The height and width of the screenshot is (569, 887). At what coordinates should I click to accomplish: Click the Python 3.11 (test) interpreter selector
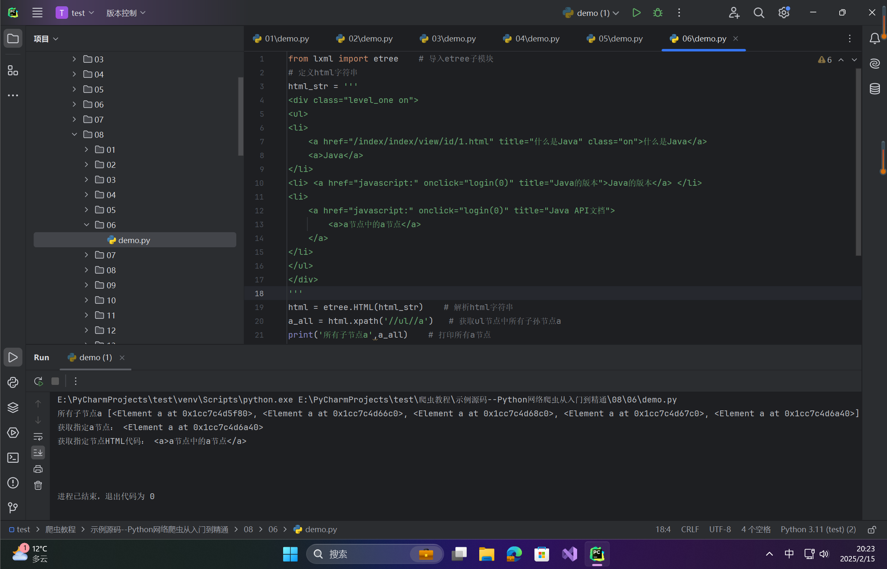click(x=818, y=530)
